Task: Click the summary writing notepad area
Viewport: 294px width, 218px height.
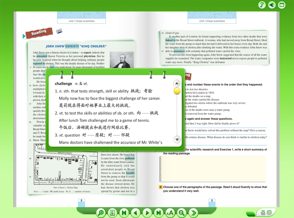Action: tap(213, 169)
